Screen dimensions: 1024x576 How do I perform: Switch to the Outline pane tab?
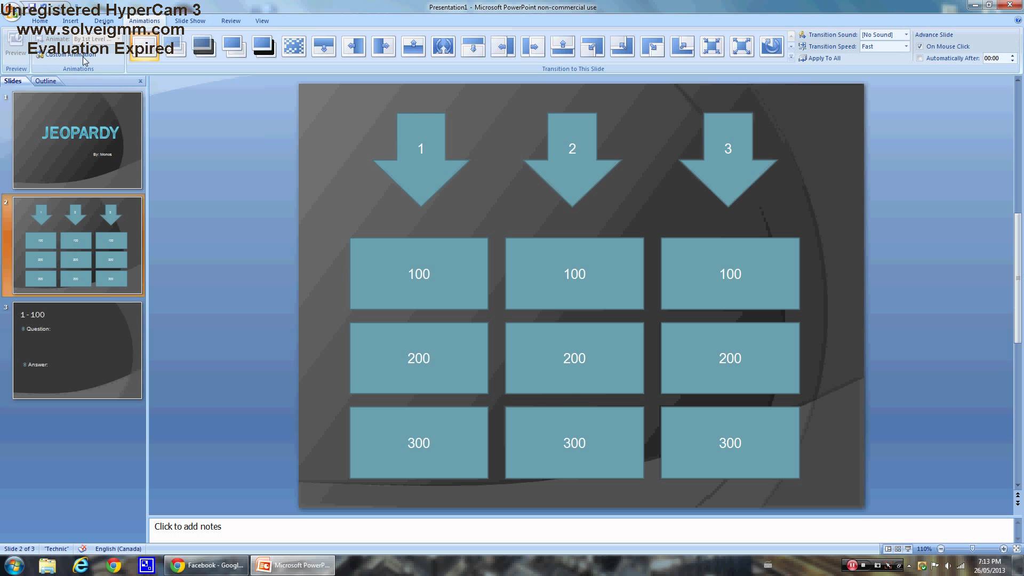click(x=45, y=81)
